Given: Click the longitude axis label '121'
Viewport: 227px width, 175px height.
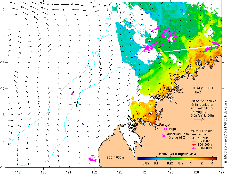Looking at the screenshot, I should click(69, 172).
